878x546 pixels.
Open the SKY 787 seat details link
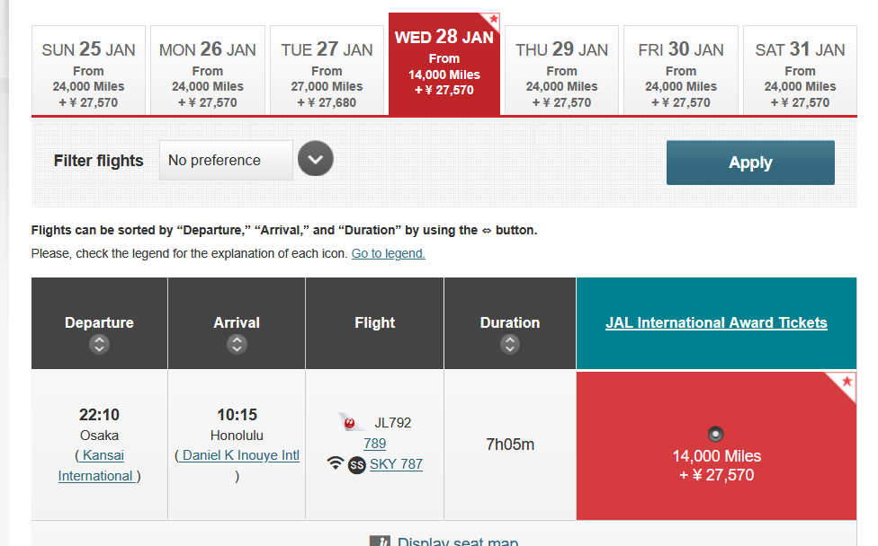click(x=396, y=464)
